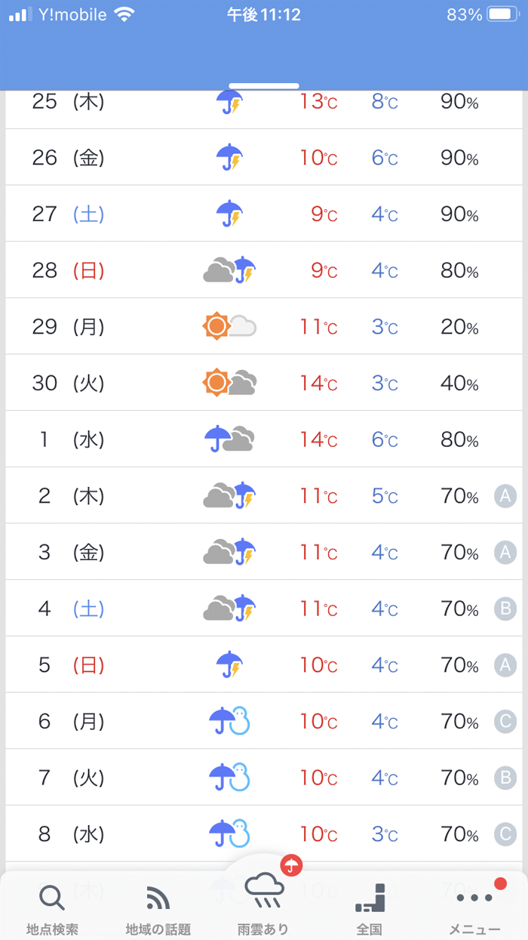Open the メニュー more options tab

tap(474, 898)
